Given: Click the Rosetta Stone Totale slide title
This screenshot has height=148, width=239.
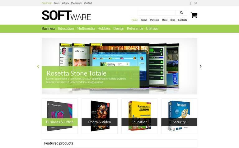Looking at the screenshot, I should [77, 73].
